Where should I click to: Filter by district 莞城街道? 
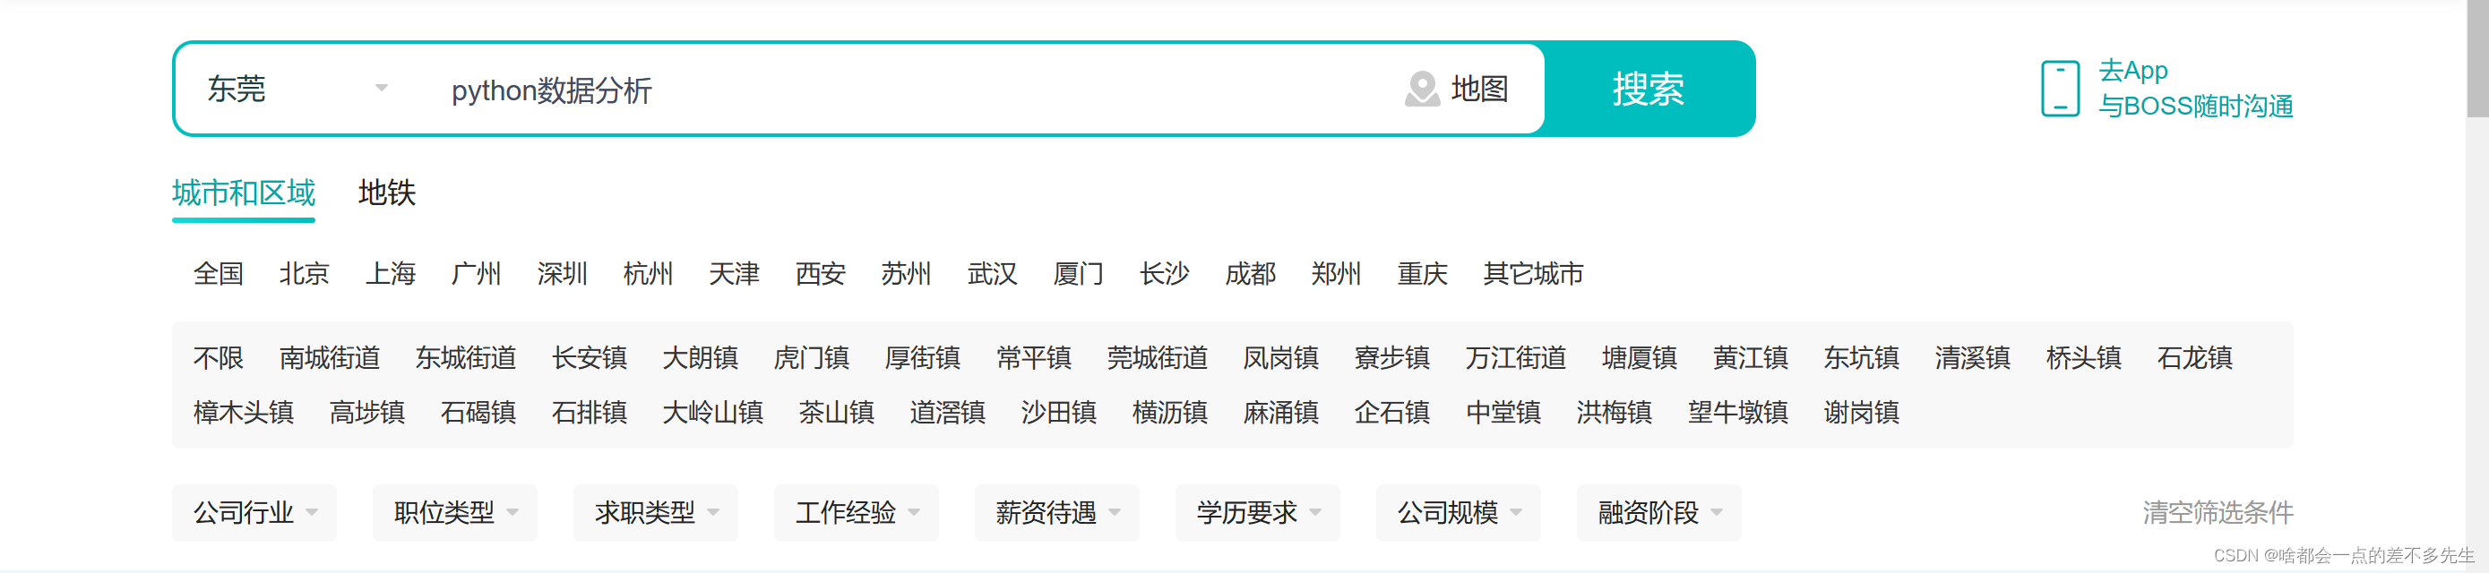point(1158,357)
